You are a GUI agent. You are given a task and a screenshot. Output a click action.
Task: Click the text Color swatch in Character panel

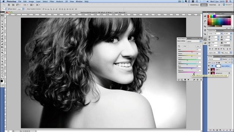click(x=227, y=45)
